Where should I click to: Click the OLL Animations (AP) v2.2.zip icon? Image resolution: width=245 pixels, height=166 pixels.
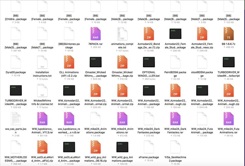(69, 62)
